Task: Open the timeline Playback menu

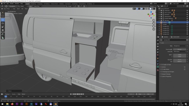Action: (x=8, y=94)
